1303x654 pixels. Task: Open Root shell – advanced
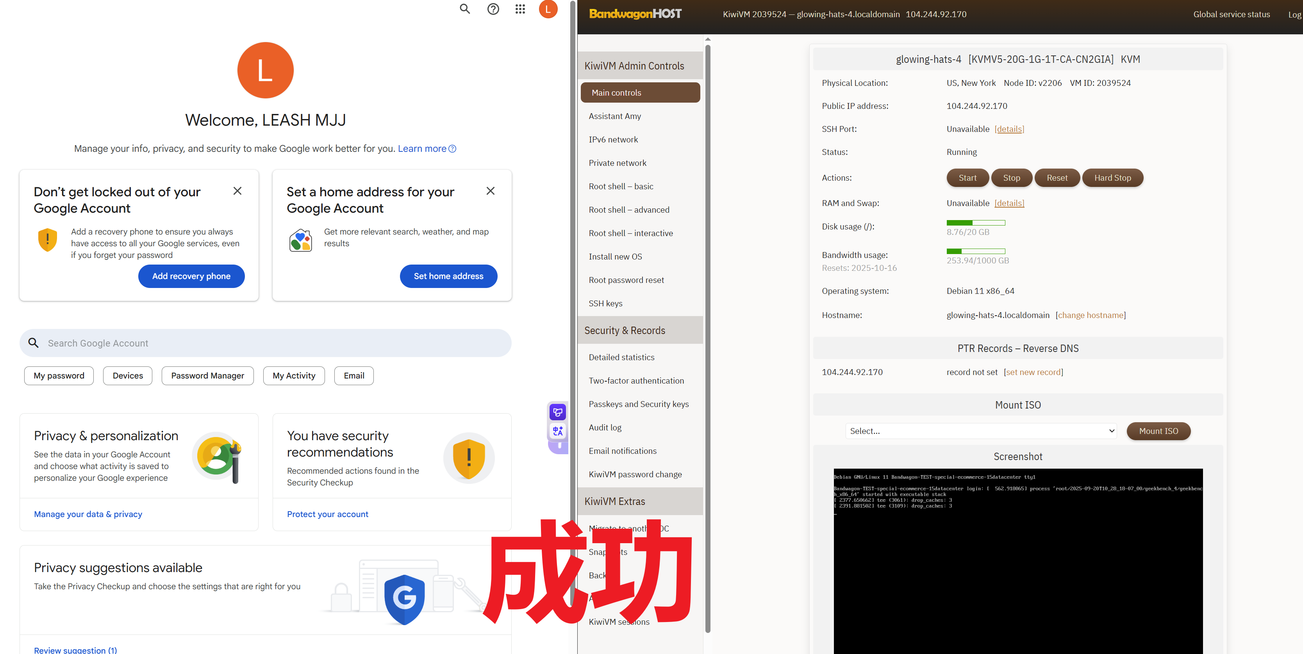(x=629, y=210)
